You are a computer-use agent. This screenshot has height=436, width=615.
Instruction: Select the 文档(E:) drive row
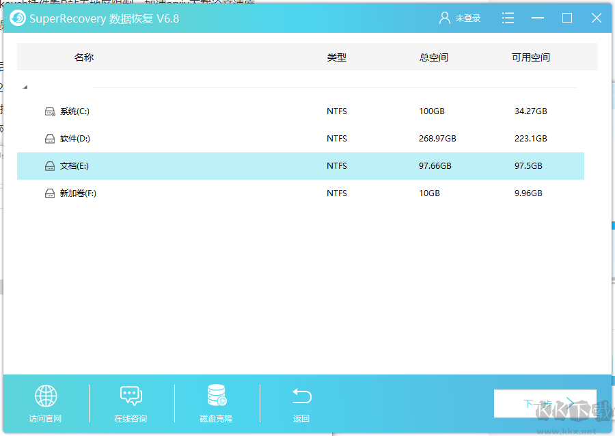point(301,166)
